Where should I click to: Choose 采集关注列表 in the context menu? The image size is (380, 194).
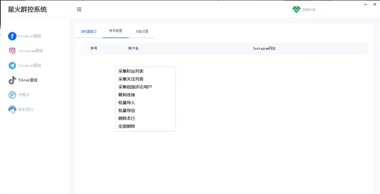(131, 79)
